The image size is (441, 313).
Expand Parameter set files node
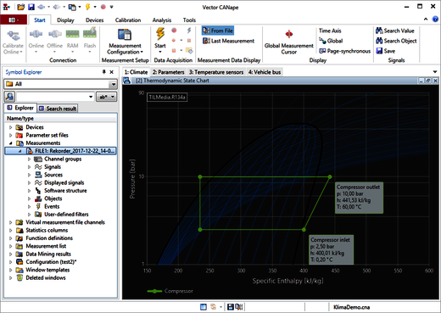11,135
